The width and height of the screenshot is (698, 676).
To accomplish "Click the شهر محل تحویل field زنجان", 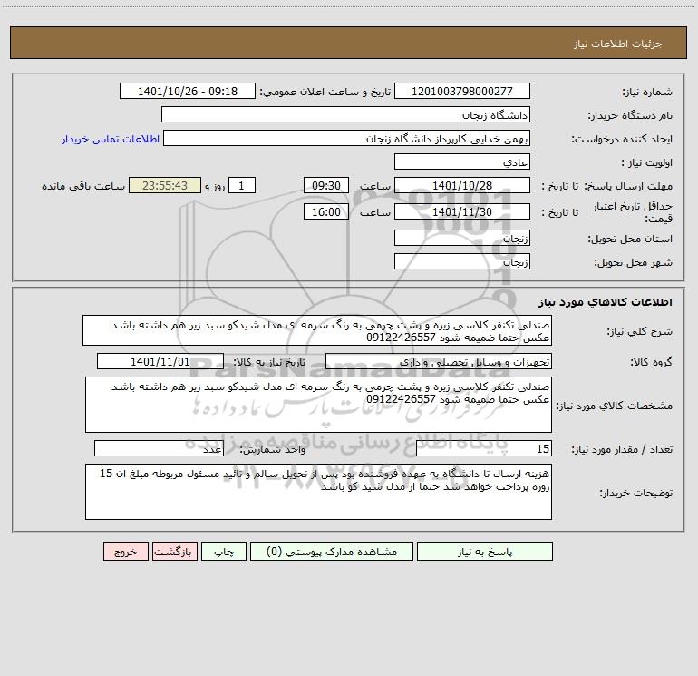I will [462, 261].
